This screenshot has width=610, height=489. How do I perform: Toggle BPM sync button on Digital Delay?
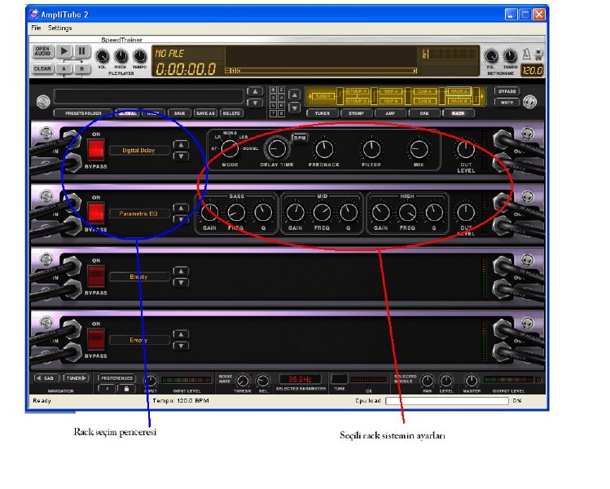(x=299, y=138)
